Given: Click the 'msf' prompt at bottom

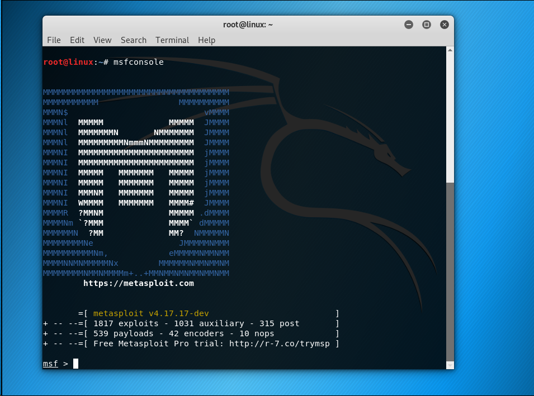Looking at the screenshot, I should point(50,364).
